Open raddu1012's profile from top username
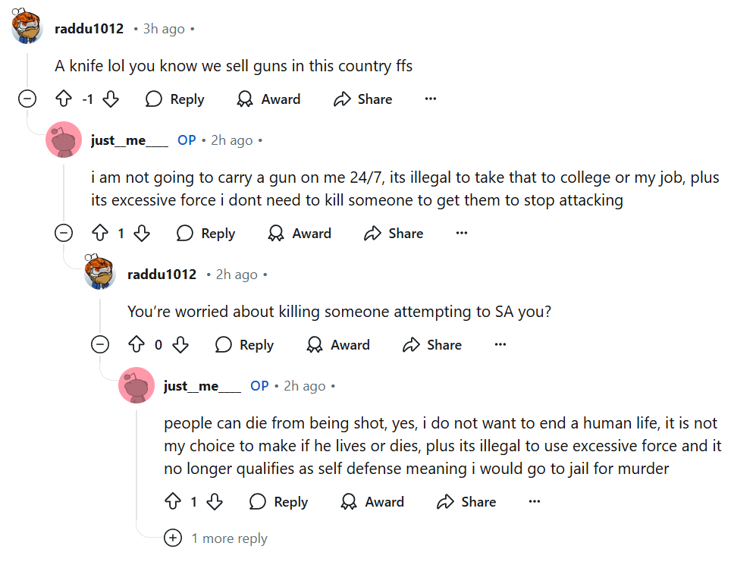 [89, 29]
